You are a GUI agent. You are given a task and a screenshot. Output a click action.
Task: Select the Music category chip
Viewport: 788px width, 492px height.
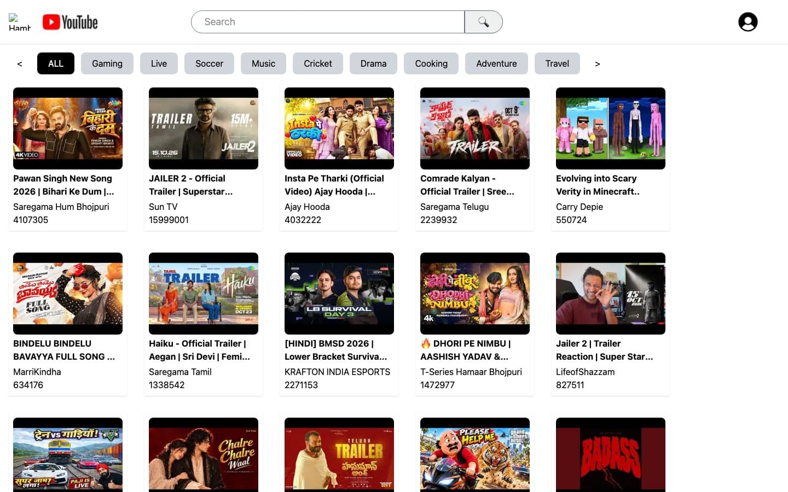[263, 63]
